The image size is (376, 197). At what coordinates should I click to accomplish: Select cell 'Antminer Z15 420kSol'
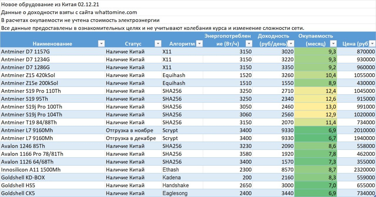pos(53,75)
